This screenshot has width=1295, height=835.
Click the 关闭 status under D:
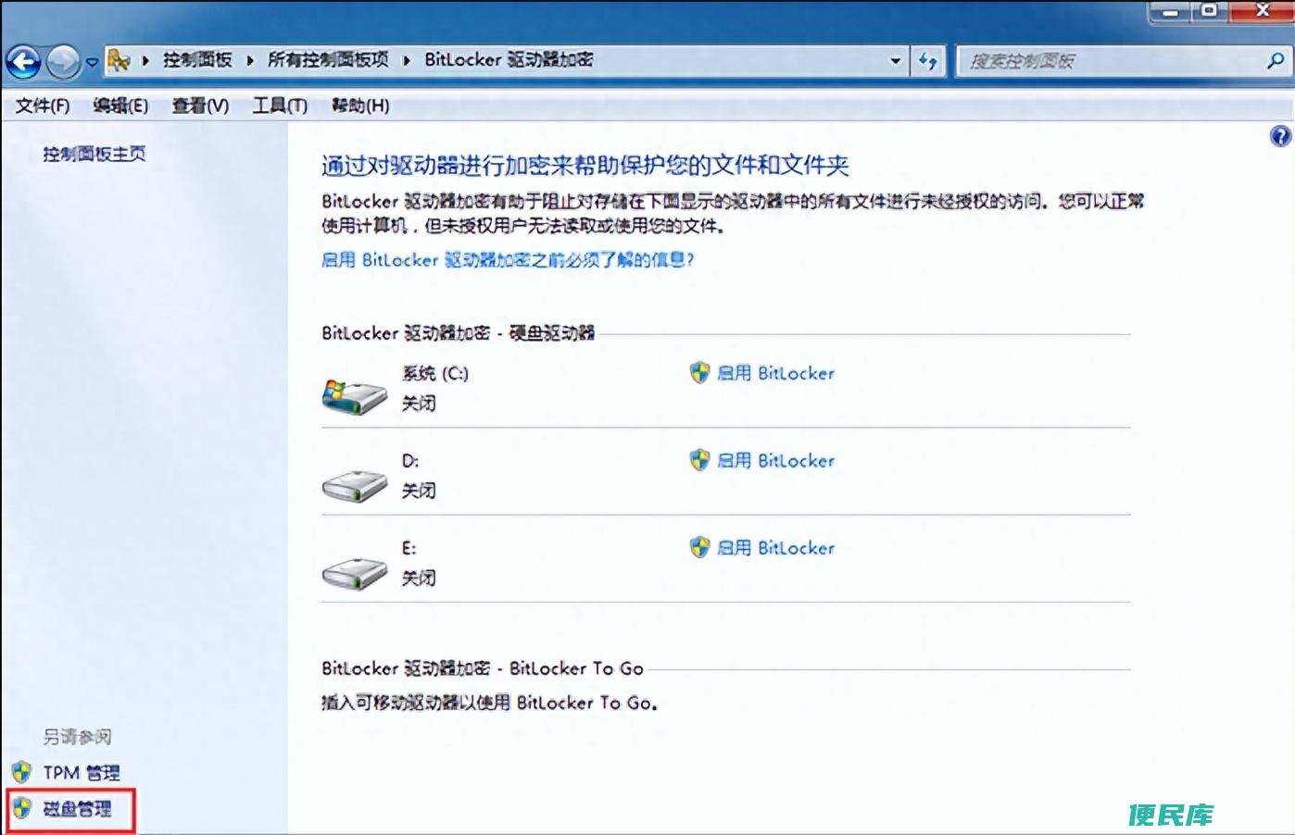[419, 491]
